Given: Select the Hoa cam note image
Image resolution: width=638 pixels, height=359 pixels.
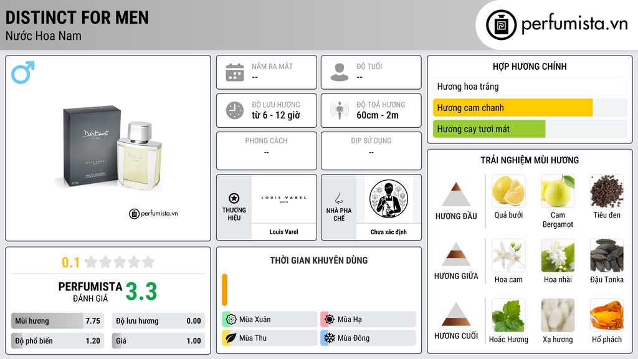Looking at the screenshot, I should (508, 256).
